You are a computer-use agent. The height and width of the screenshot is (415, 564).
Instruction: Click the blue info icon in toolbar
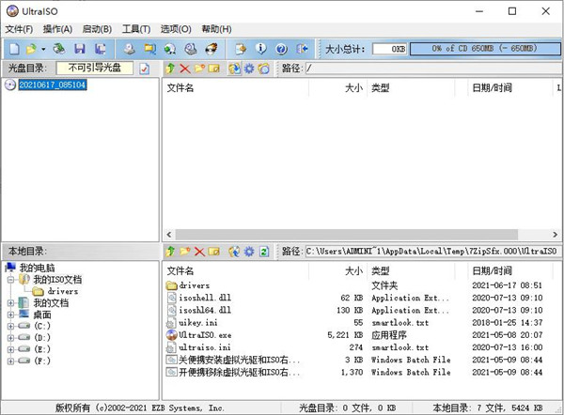coord(259,48)
